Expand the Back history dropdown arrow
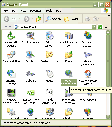 pos(19,19)
